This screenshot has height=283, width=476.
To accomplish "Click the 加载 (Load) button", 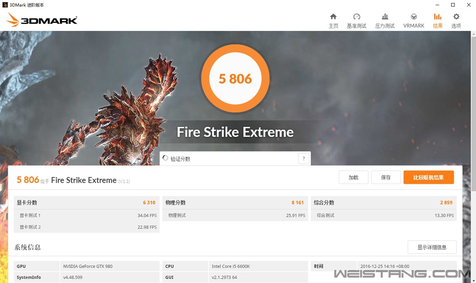I will (x=353, y=177).
